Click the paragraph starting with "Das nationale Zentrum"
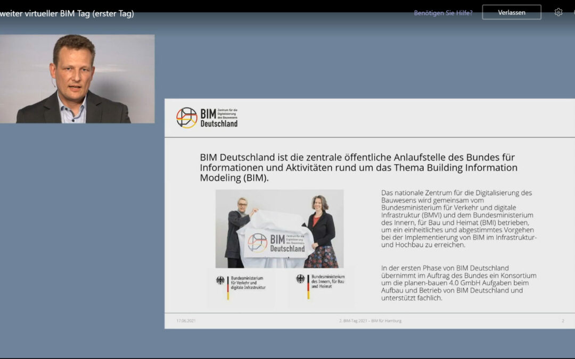The image size is (575, 359). [x=458, y=219]
